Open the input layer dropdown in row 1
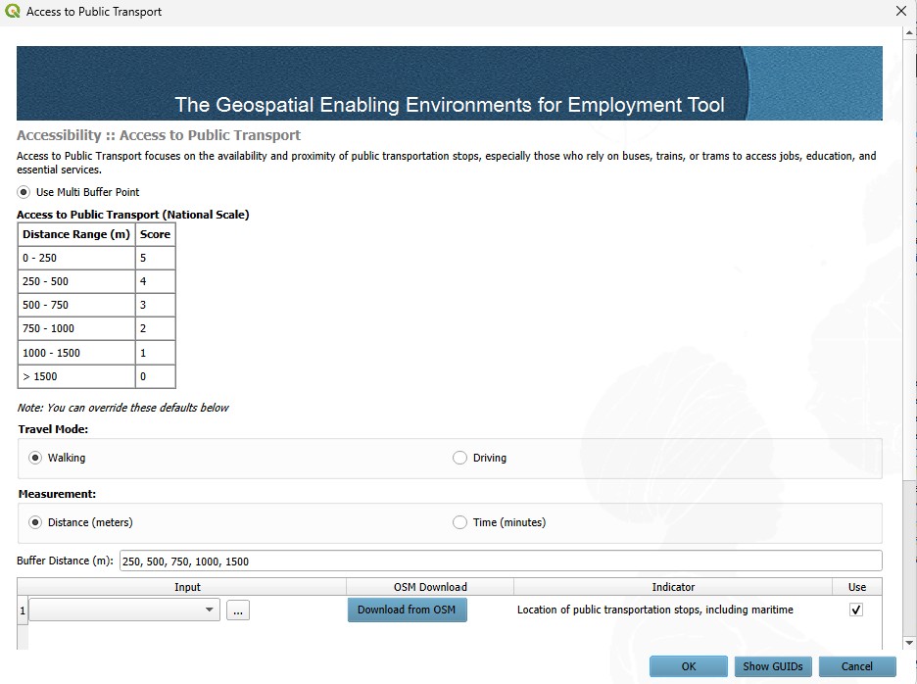This screenshot has height=684, width=917. pyautogui.click(x=124, y=610)
